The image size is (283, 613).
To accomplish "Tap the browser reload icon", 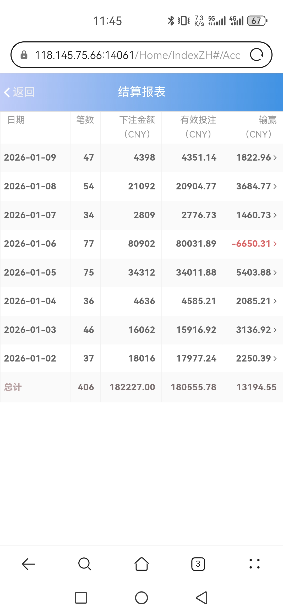I will [x=256, y=55].
